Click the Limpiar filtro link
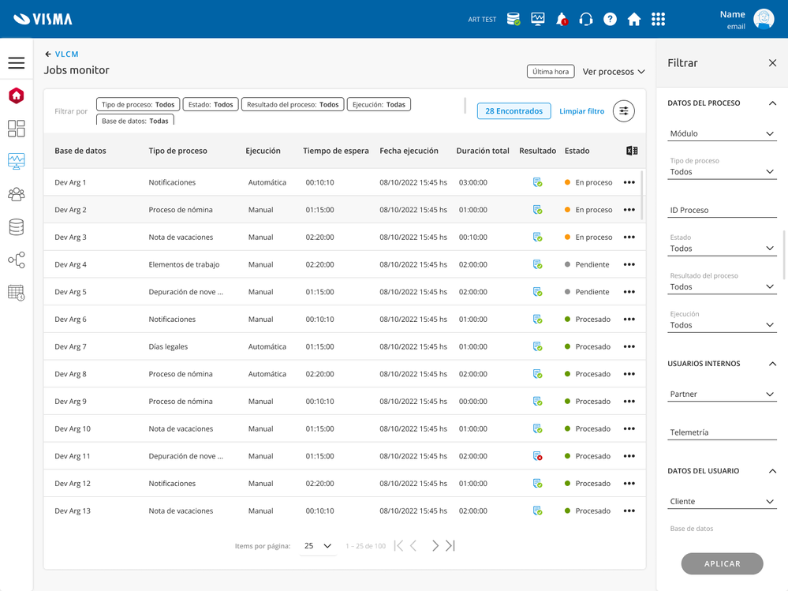 (x=581, y=111)
